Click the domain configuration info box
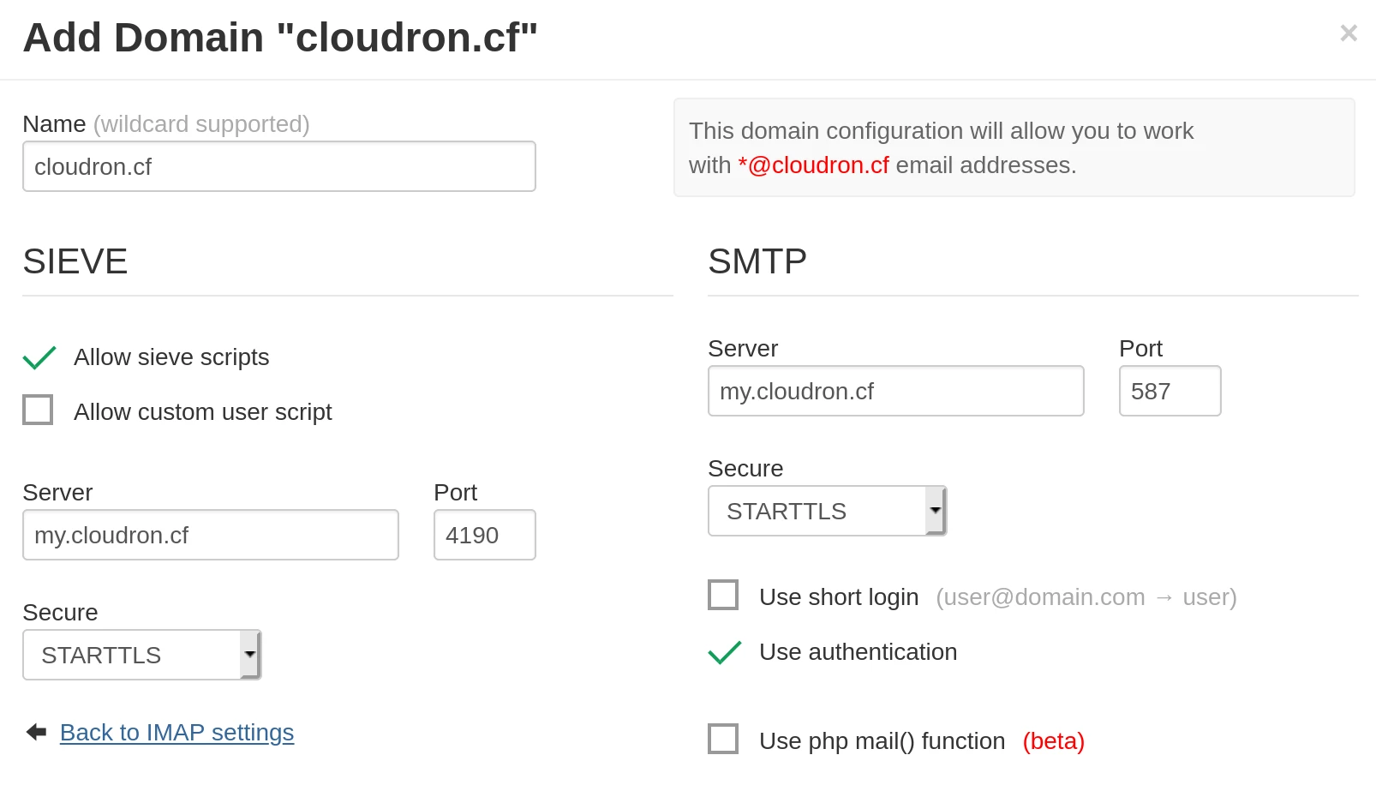Image resolution: width=1376 pixels, height=809 pixels. 1014,147
